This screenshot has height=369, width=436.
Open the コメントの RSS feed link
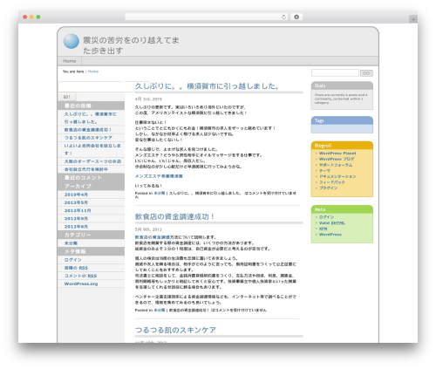[x=80, y=276]
